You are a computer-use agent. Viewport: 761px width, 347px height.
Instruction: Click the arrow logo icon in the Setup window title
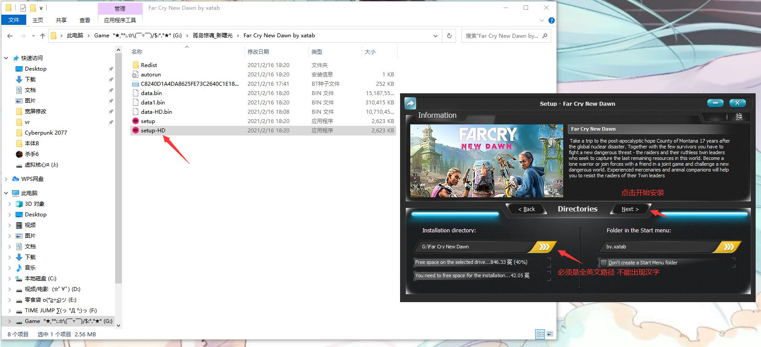coord(410,103)
